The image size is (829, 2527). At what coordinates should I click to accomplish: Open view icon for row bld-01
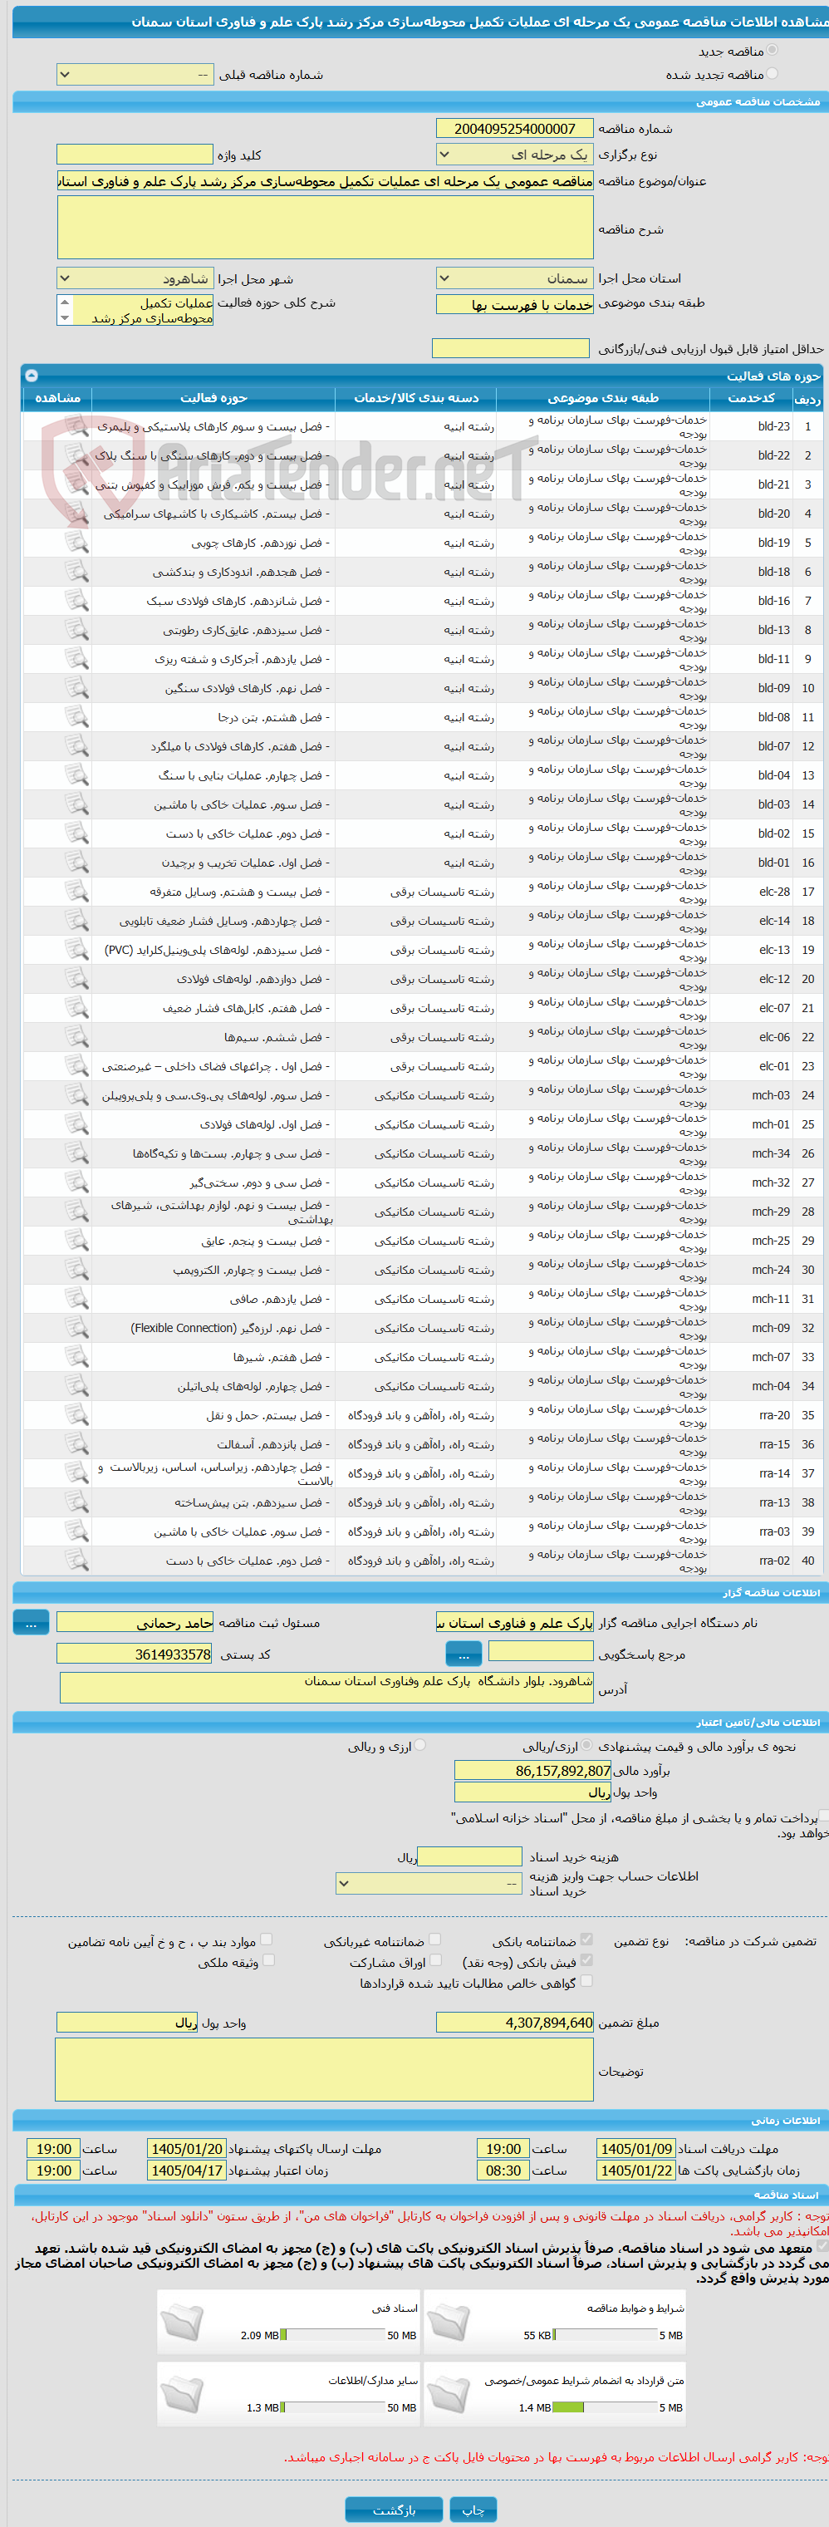[76, 863]
